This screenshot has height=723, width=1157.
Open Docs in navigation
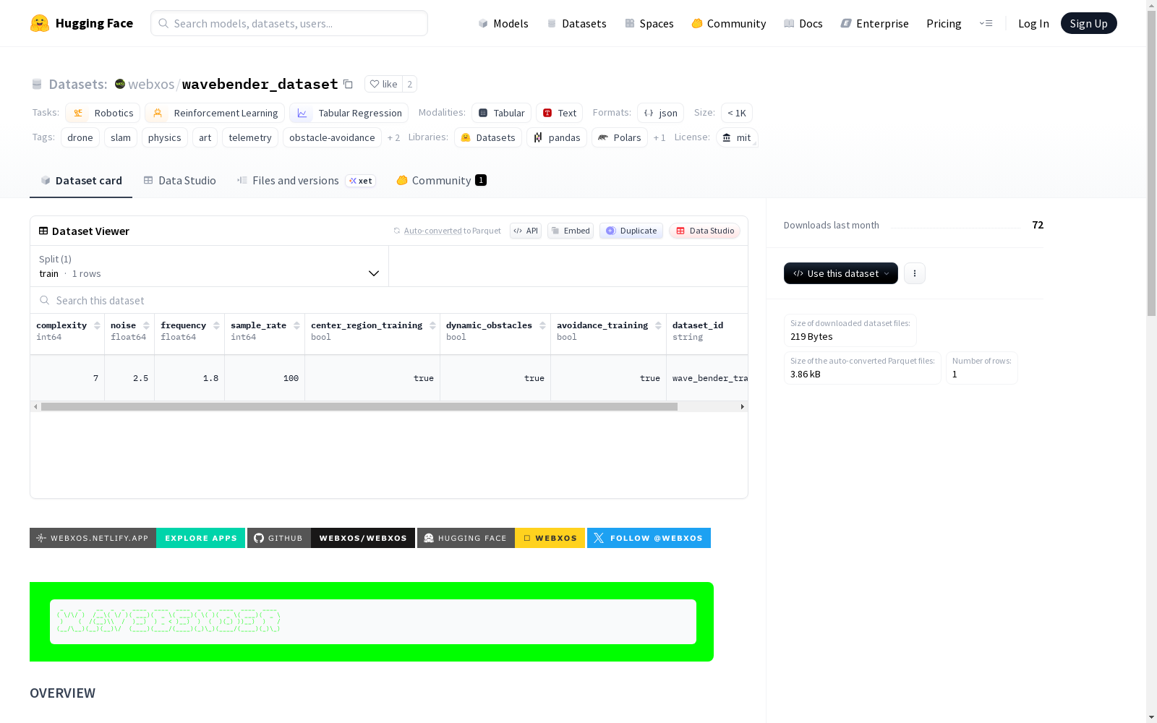tap(803, 23)
